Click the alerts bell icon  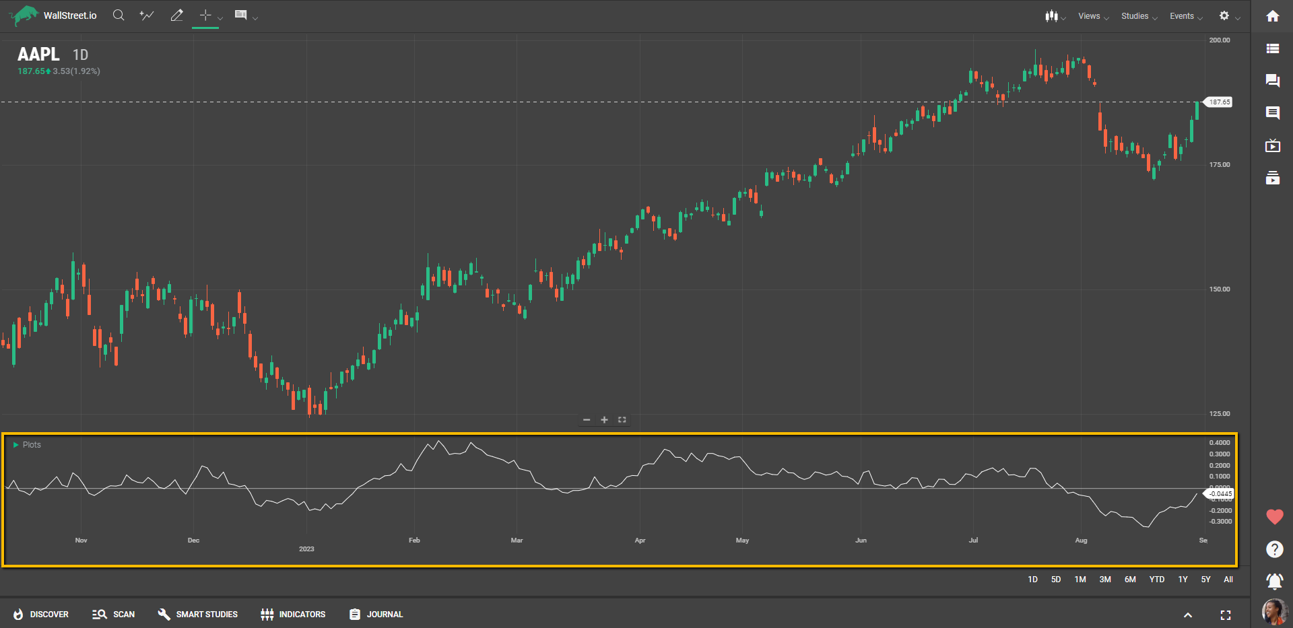1273,580
